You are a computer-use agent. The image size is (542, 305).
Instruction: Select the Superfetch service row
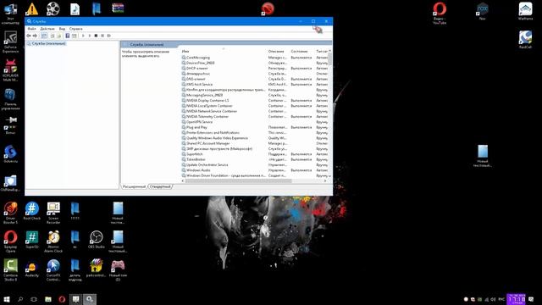point(255,154)
